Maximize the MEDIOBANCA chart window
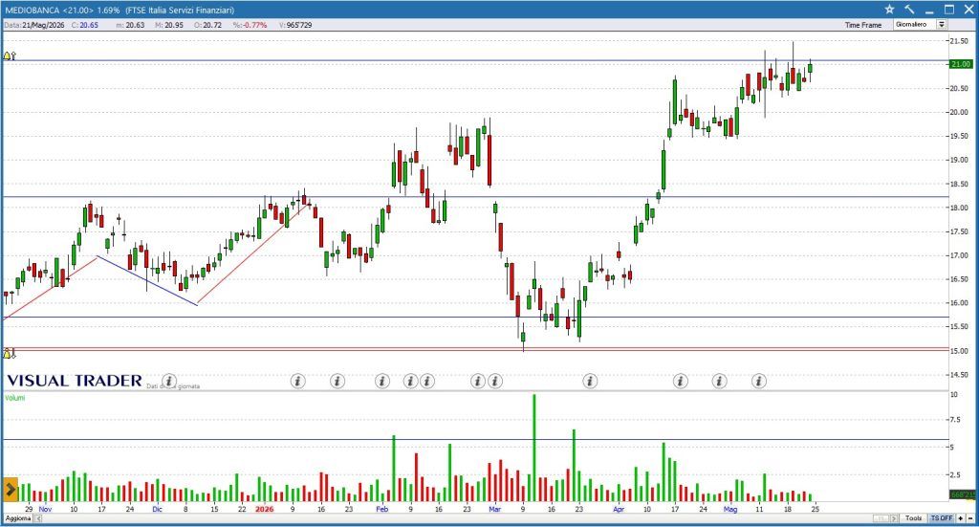 (x=949, y=10)
